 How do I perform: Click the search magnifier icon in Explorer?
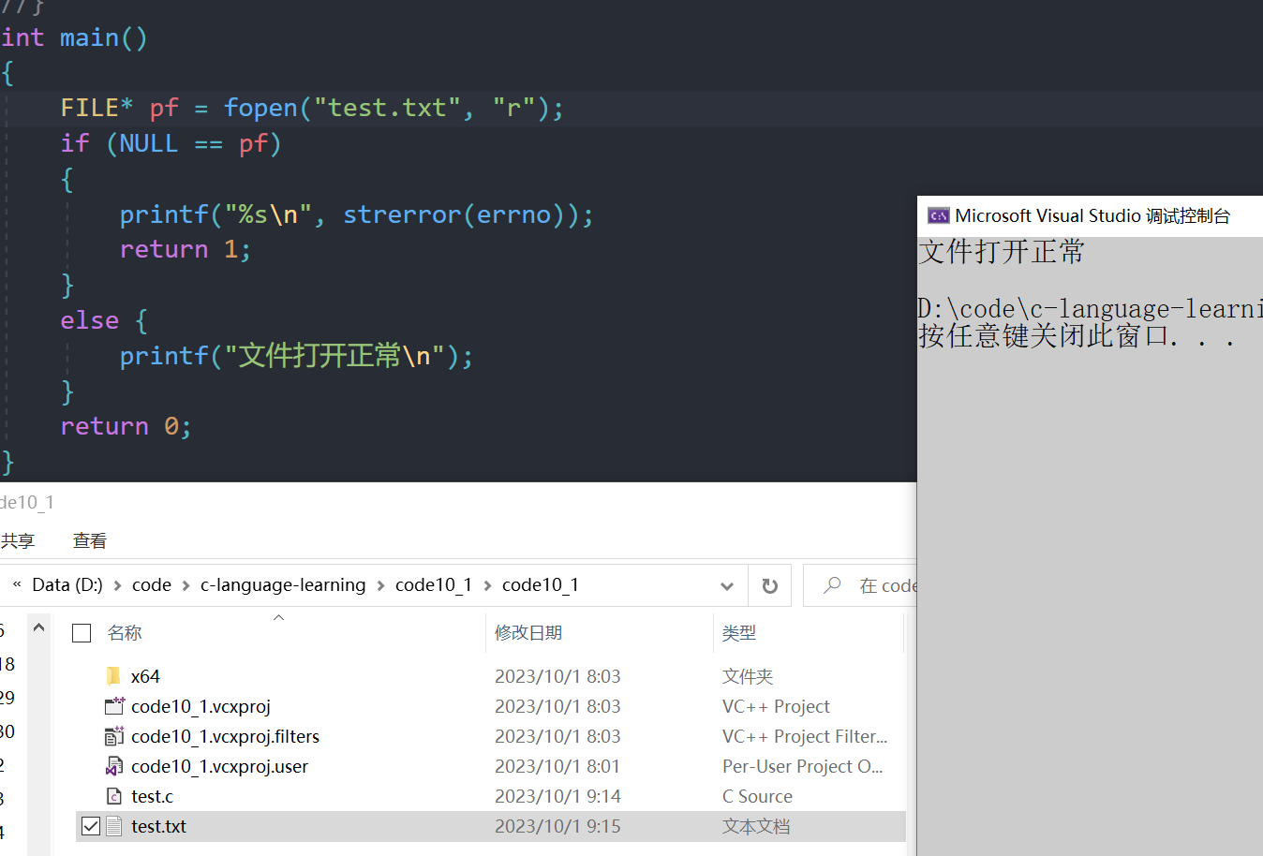pos(832,585)
